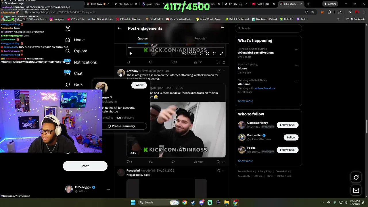The width and height of the screenshot is (368, 207).
Task: Repost the top video post
Action: point(151,62)
